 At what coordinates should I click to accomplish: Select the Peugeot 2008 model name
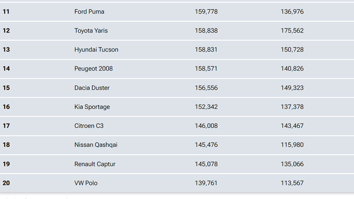[93, 69]
